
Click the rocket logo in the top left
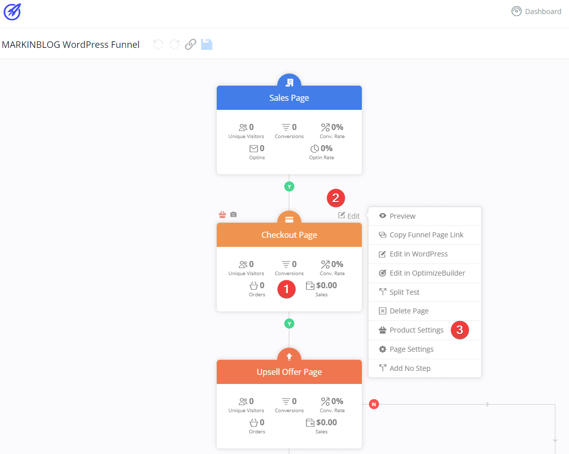pyautogui.click(x=12, y=12)
